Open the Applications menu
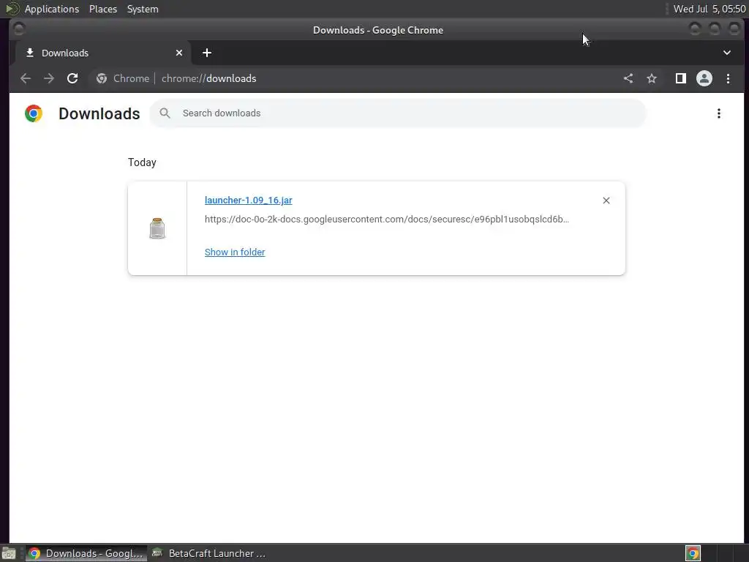Viewport: 749px width, 562px height. click(x=52, y=9)
